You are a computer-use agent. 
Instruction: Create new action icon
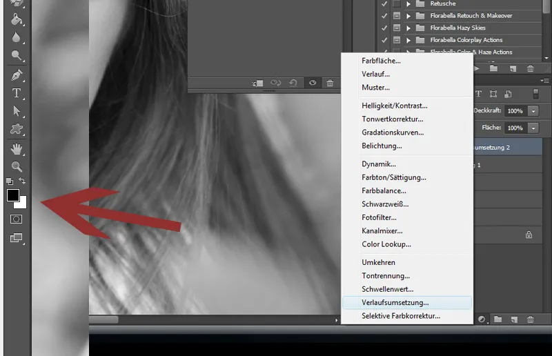pos(513,69)
